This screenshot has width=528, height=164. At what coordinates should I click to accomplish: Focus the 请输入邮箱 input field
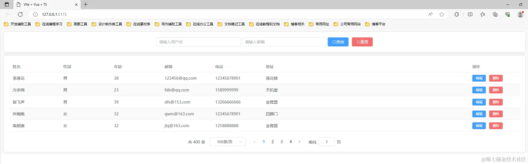(x=284, y=42)
